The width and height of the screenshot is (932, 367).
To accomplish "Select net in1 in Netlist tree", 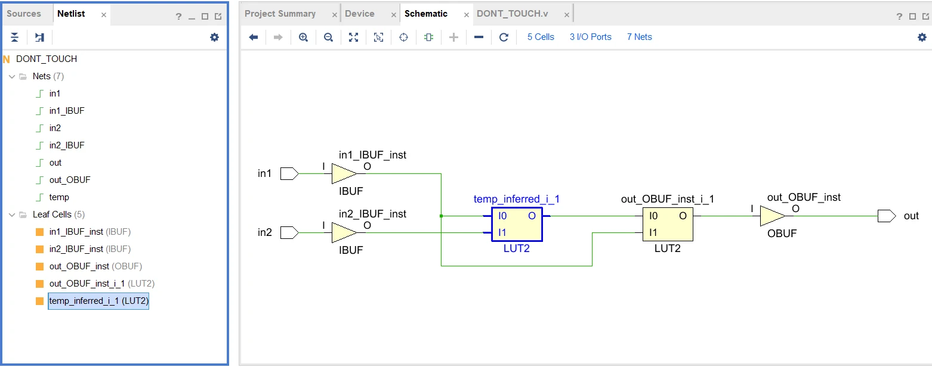I will 55,94.
